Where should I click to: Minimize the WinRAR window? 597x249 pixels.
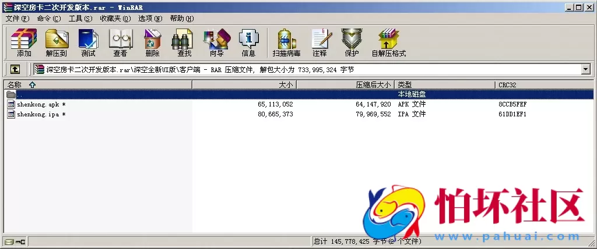click(x=569, y=7)
